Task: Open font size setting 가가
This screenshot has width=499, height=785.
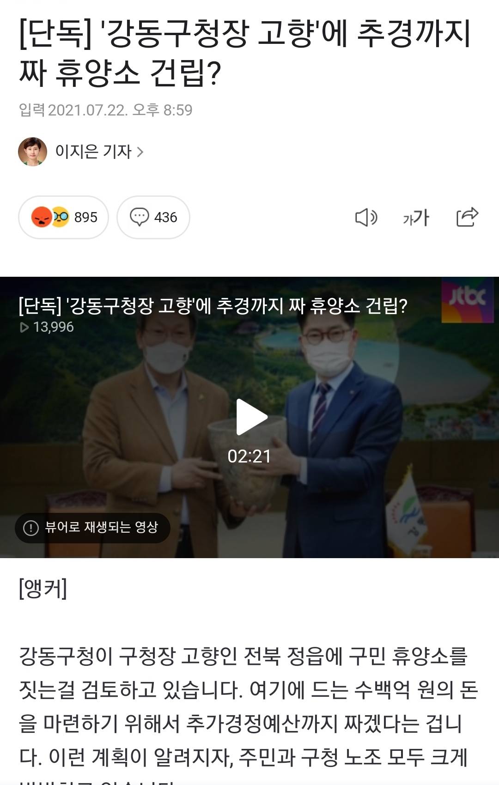Action: click(x=416, y=217)
